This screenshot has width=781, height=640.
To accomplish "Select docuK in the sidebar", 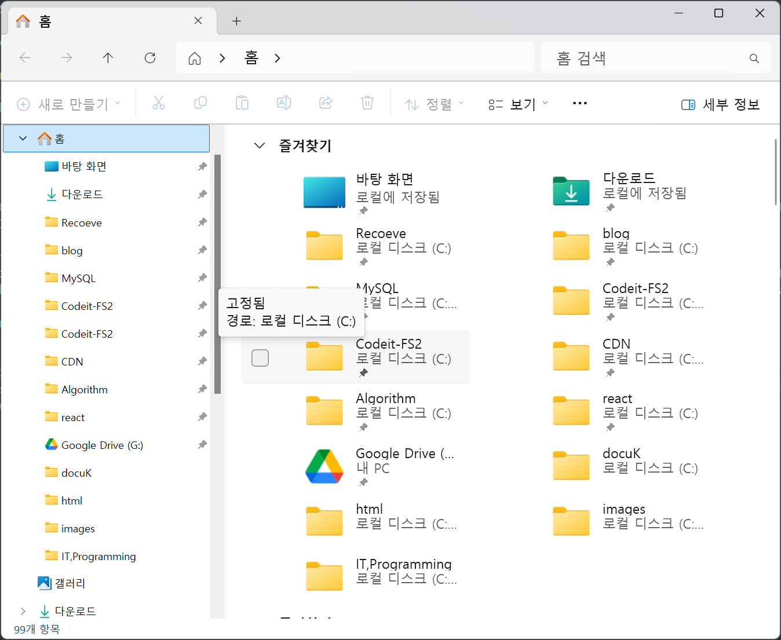I will tap(76, 473).
